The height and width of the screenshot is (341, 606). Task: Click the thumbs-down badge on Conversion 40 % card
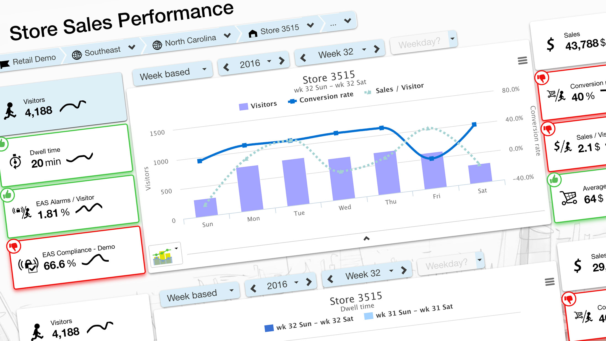(542, 78)
